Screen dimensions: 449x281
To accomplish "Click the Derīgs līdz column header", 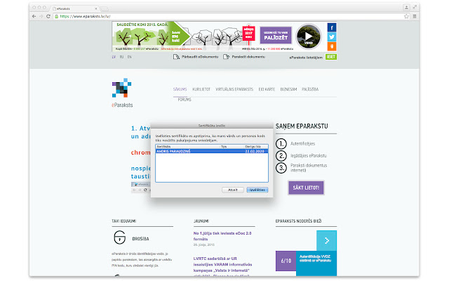I will [256, 147].
